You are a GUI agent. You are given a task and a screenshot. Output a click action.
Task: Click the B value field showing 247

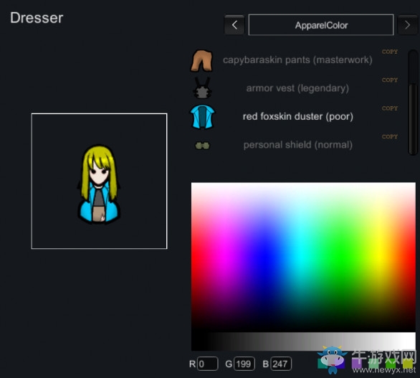[x=281, y=364]
